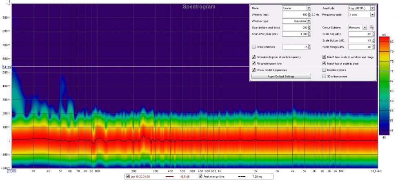Decrease Span before peak with its down arrow

309,29
